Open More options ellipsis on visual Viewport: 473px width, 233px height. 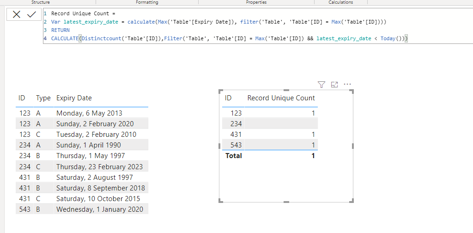(x=347, y=85)
